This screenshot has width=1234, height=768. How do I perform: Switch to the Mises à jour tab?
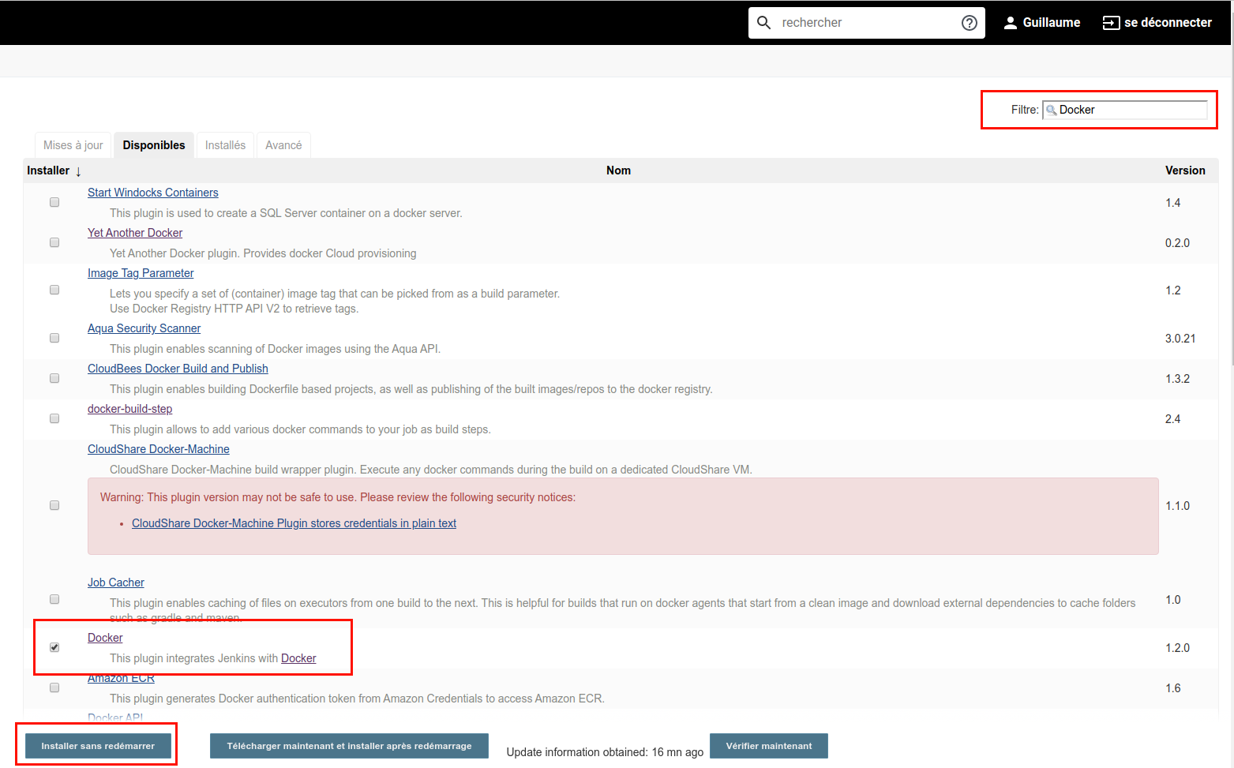[73, 145]
